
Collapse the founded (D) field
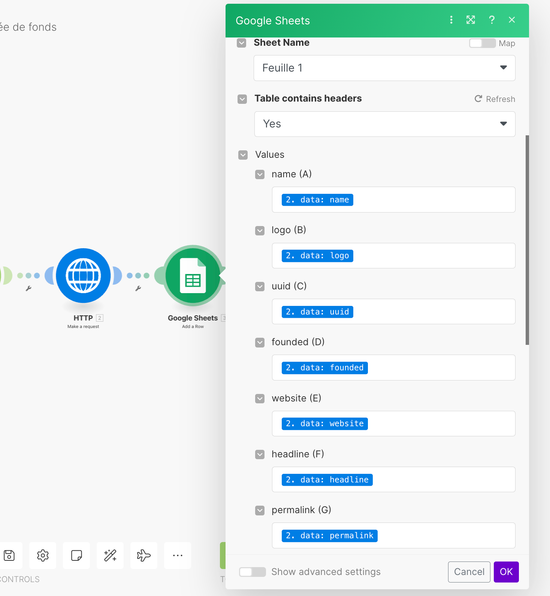[x=260, y=343]
